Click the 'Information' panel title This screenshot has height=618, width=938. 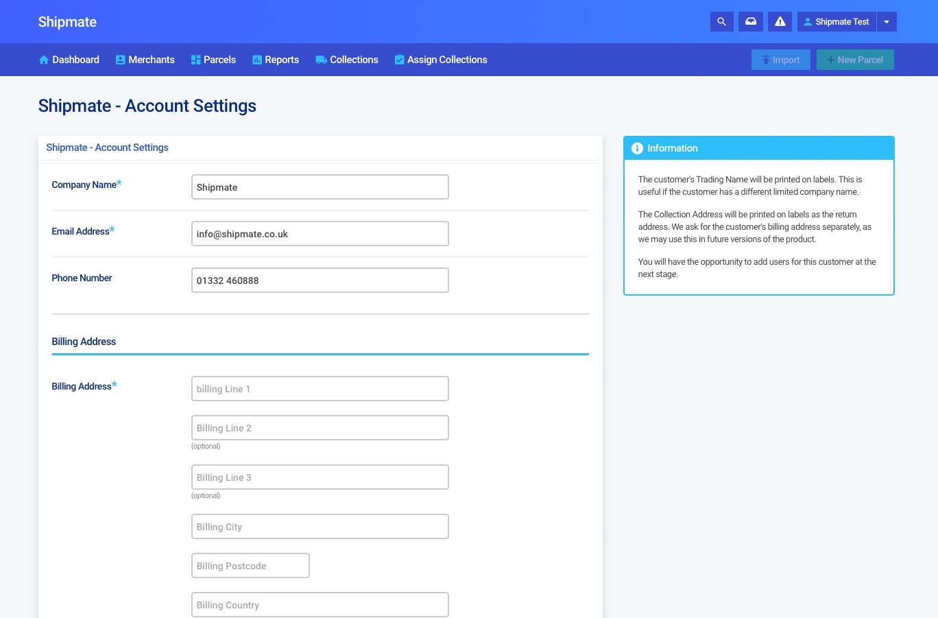point(673,148)
